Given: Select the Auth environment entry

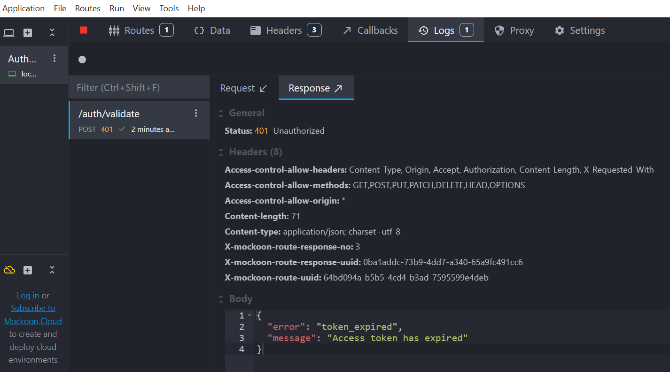Looking at the screenshot, I should click(x=34, y=65).
